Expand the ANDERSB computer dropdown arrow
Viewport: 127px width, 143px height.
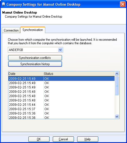pos(60,50)
